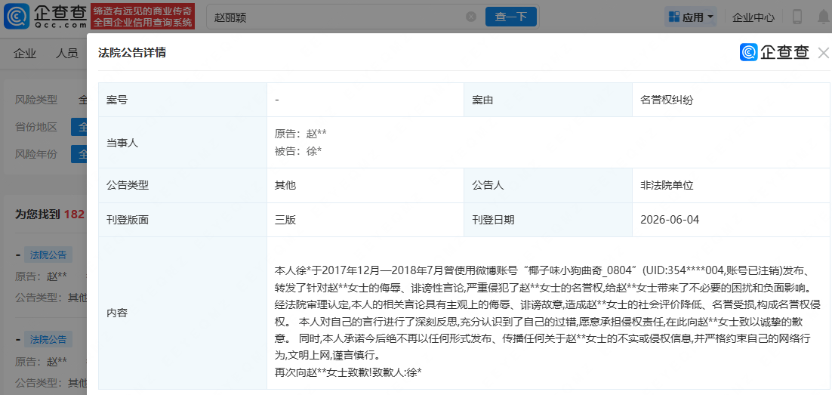Viewport: 832px width, 395px height.
Task: Open the Qcc.com logo in the header
Action: [x=45, y=17]
